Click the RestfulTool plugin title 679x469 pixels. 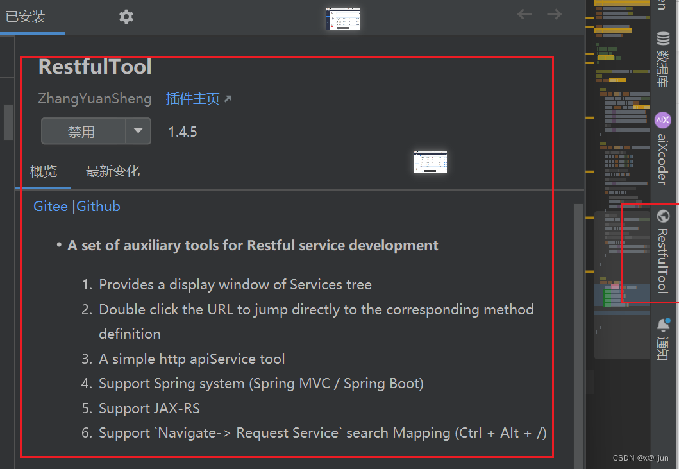click(x=95, y=67)
